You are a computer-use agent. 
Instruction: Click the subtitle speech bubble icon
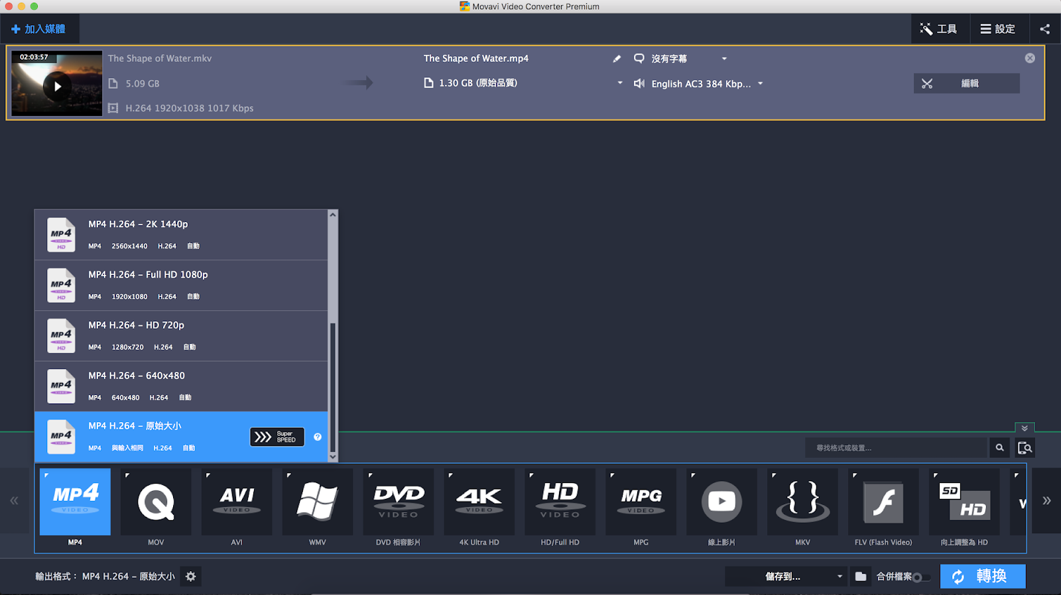[x=639, y=58]
